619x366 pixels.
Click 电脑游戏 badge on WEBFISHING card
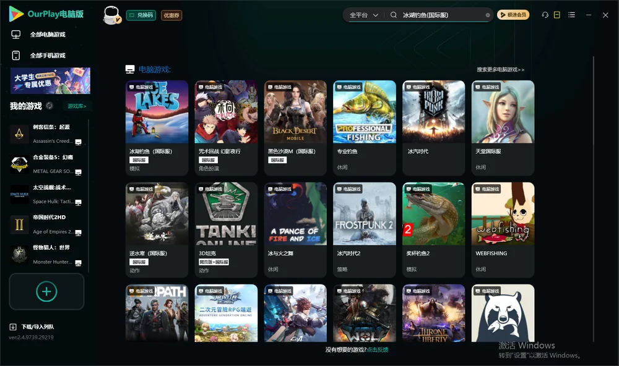(487, 189)
